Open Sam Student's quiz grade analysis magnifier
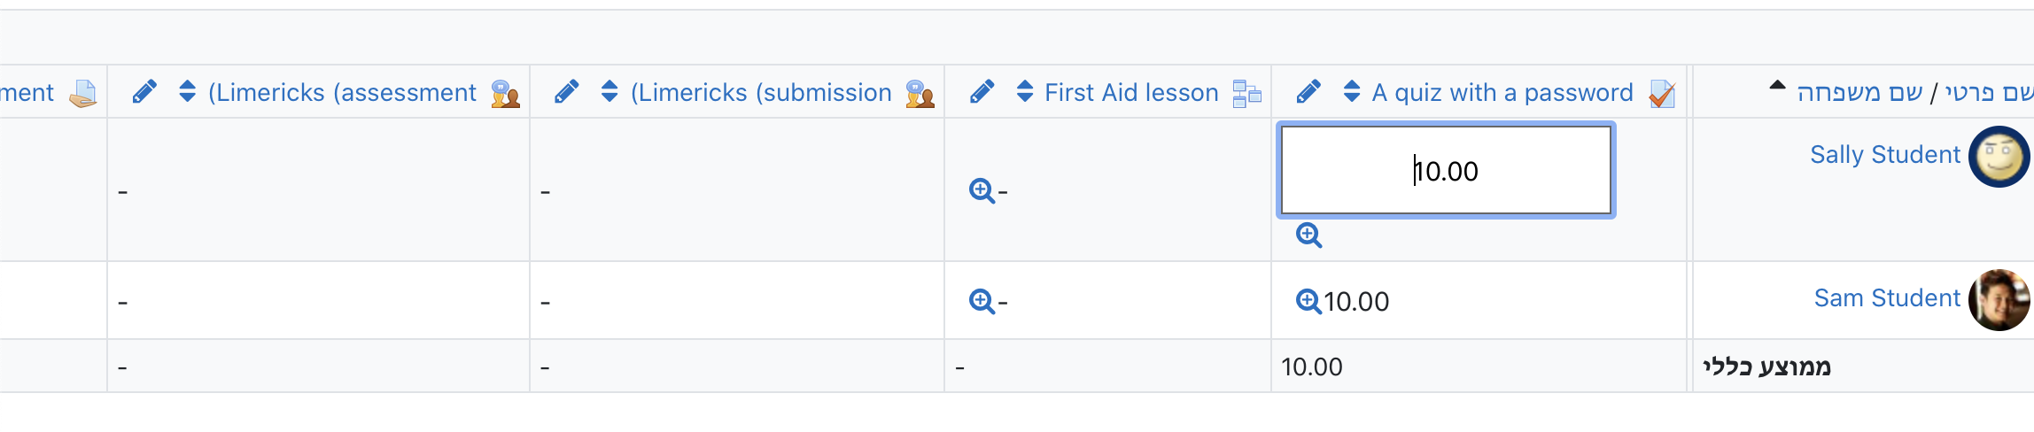The image size is (2034, 432). point(1308,301)
